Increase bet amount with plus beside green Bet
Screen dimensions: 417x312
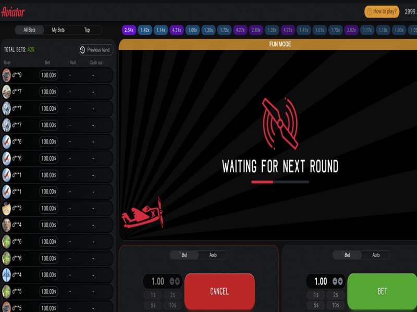[340, 281]
